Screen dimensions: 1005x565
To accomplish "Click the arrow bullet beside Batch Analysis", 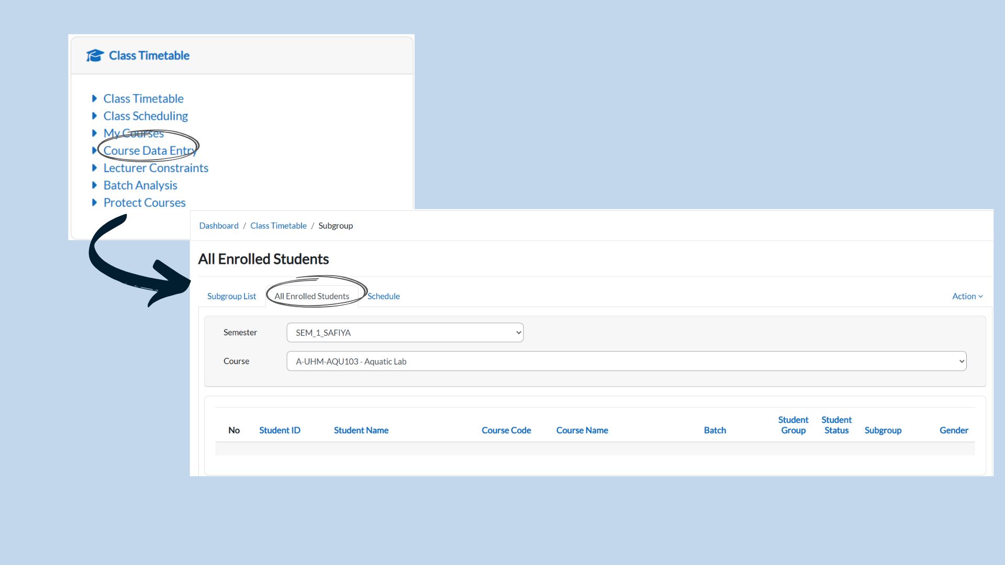I will pyautogui.click(x=94, y=185).
